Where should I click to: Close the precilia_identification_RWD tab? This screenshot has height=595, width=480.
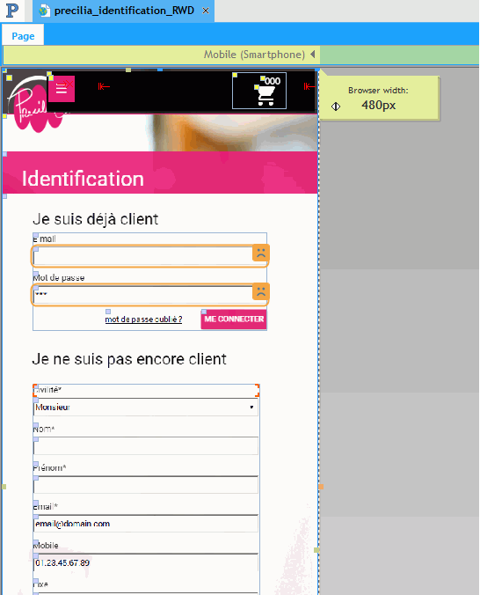point(206,11)
